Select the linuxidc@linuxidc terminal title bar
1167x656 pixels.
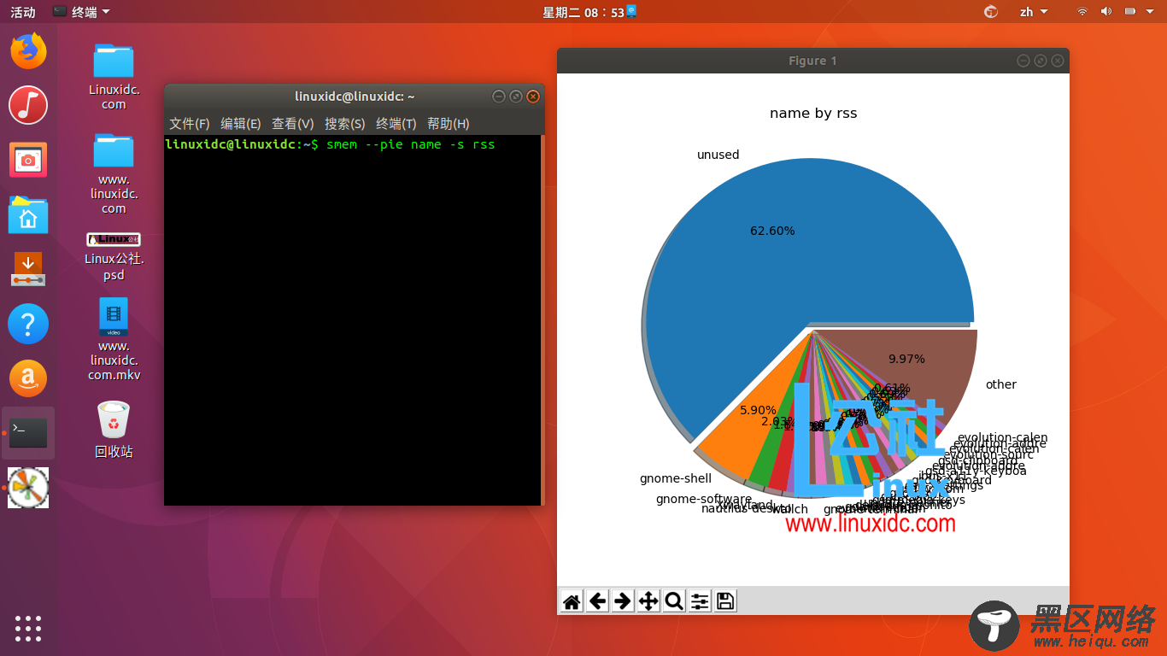pos(355,97)
